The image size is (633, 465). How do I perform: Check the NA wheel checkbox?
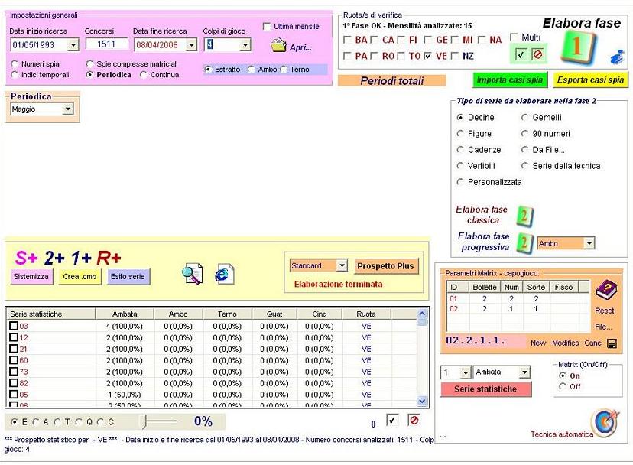pyautogui.click(x=481, y=40)
